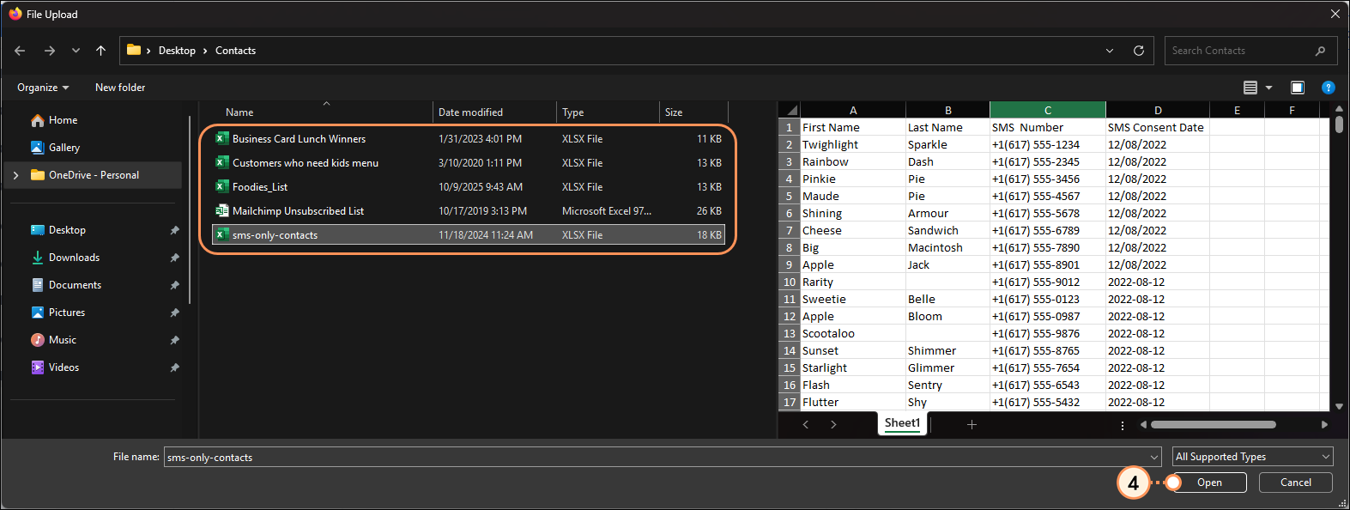The width and height of the screenshot is (1350, 510).
Task: Go forward with the right arrow
Action: 50,51
